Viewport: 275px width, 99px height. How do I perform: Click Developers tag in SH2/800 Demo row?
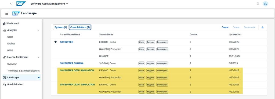pyautogui.click(x=162, y=63)
